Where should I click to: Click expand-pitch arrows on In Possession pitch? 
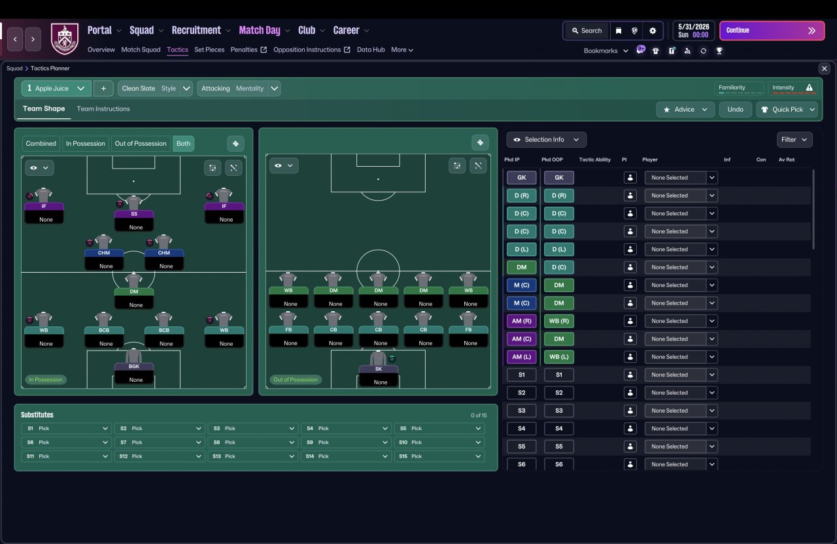click(233, 168)
